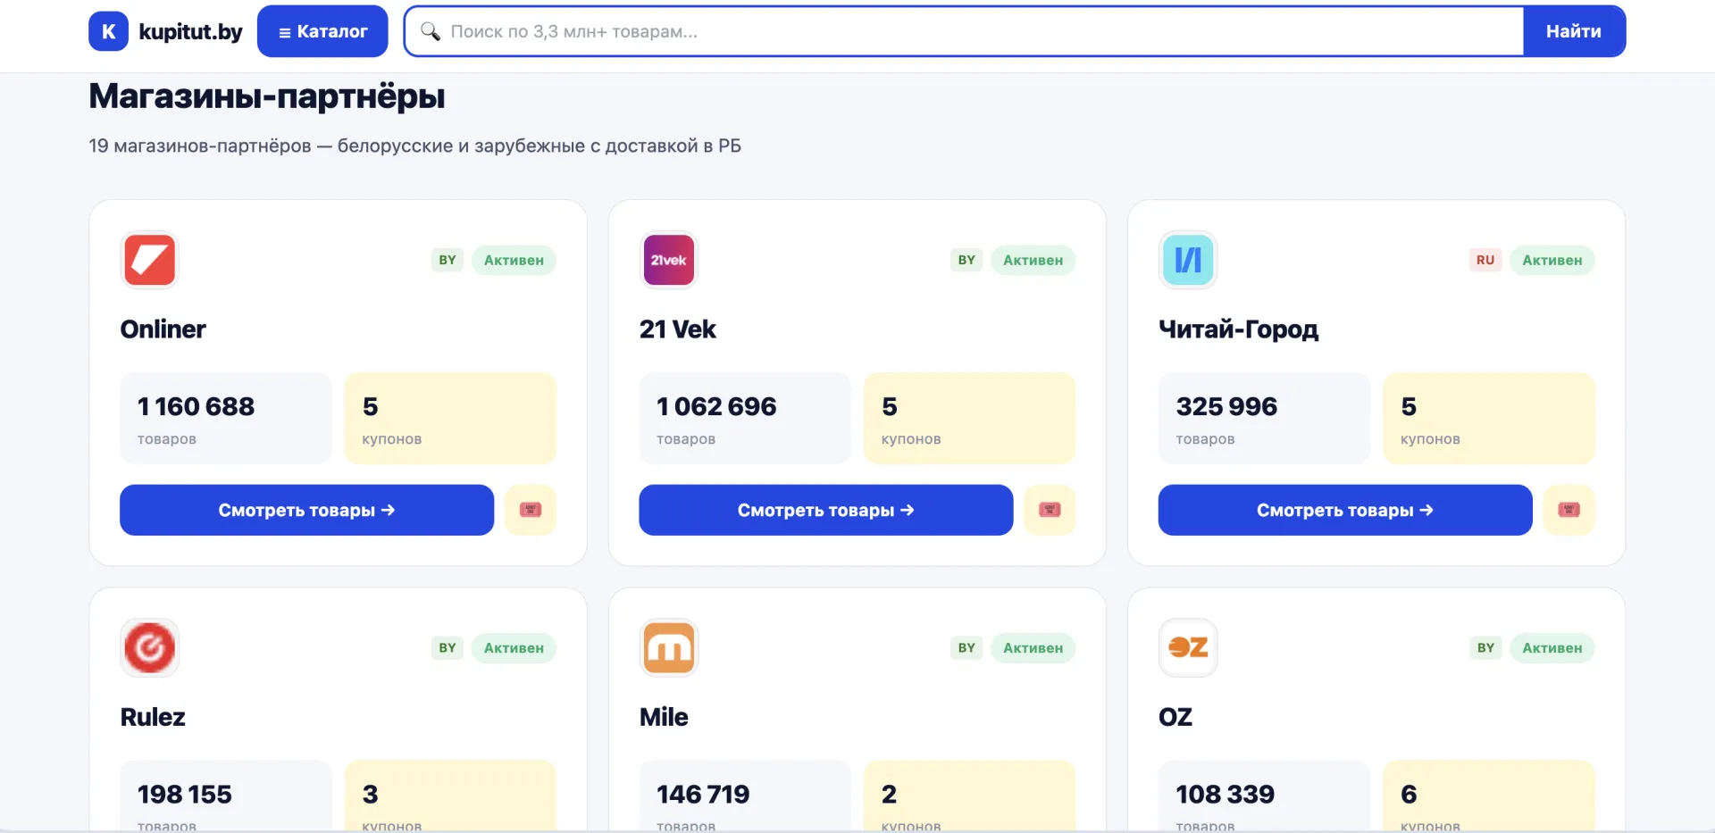Click the Rulez store title

coord(153,717)
